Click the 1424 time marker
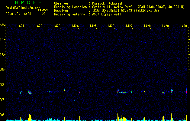 click(75, 26)
